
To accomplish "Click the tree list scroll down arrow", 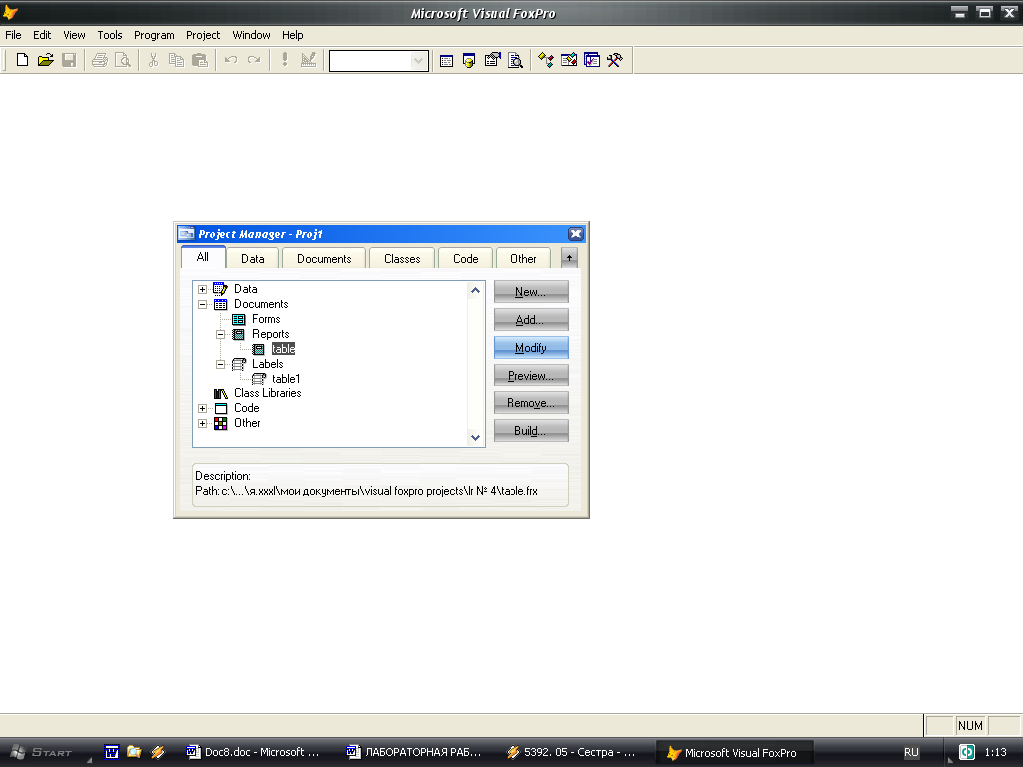I will [475, 438].
